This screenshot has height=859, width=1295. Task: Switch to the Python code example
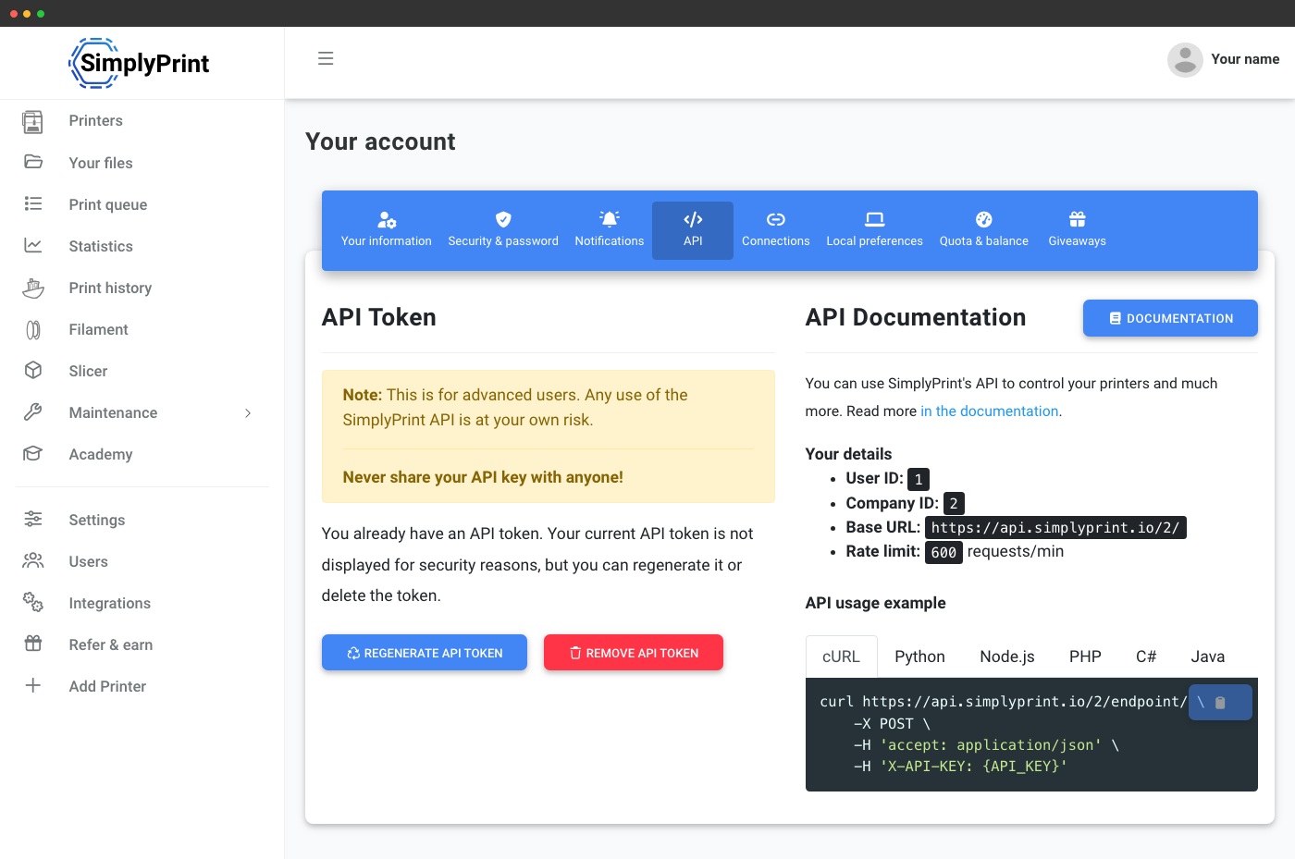(x=920, y=657)
